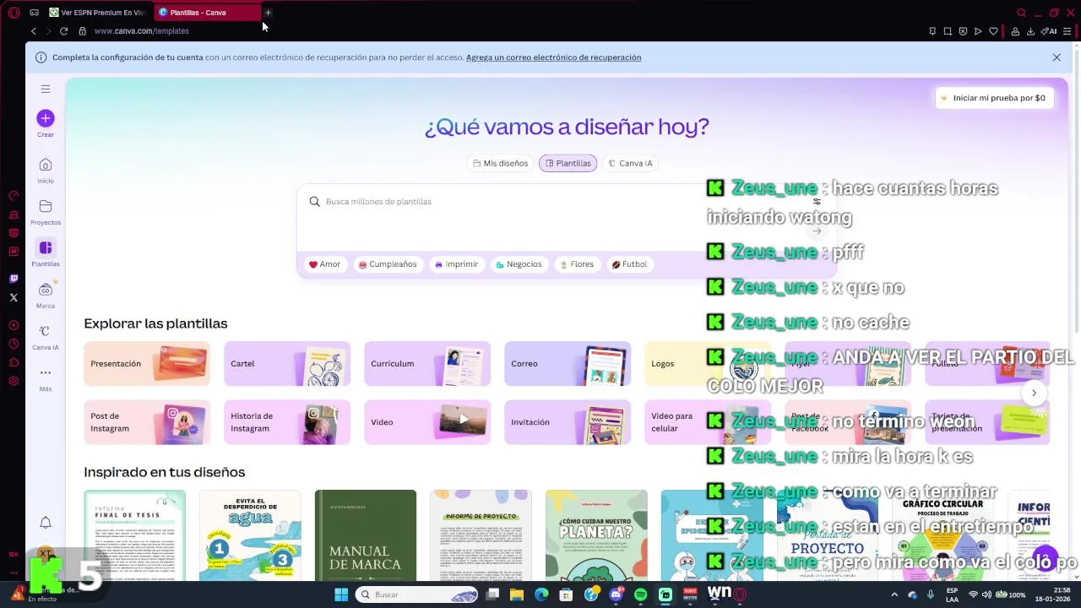Viewport: 1081px width, 608px height.
Task: Click the Futbol suggestion chip
Action: point(629,264)
